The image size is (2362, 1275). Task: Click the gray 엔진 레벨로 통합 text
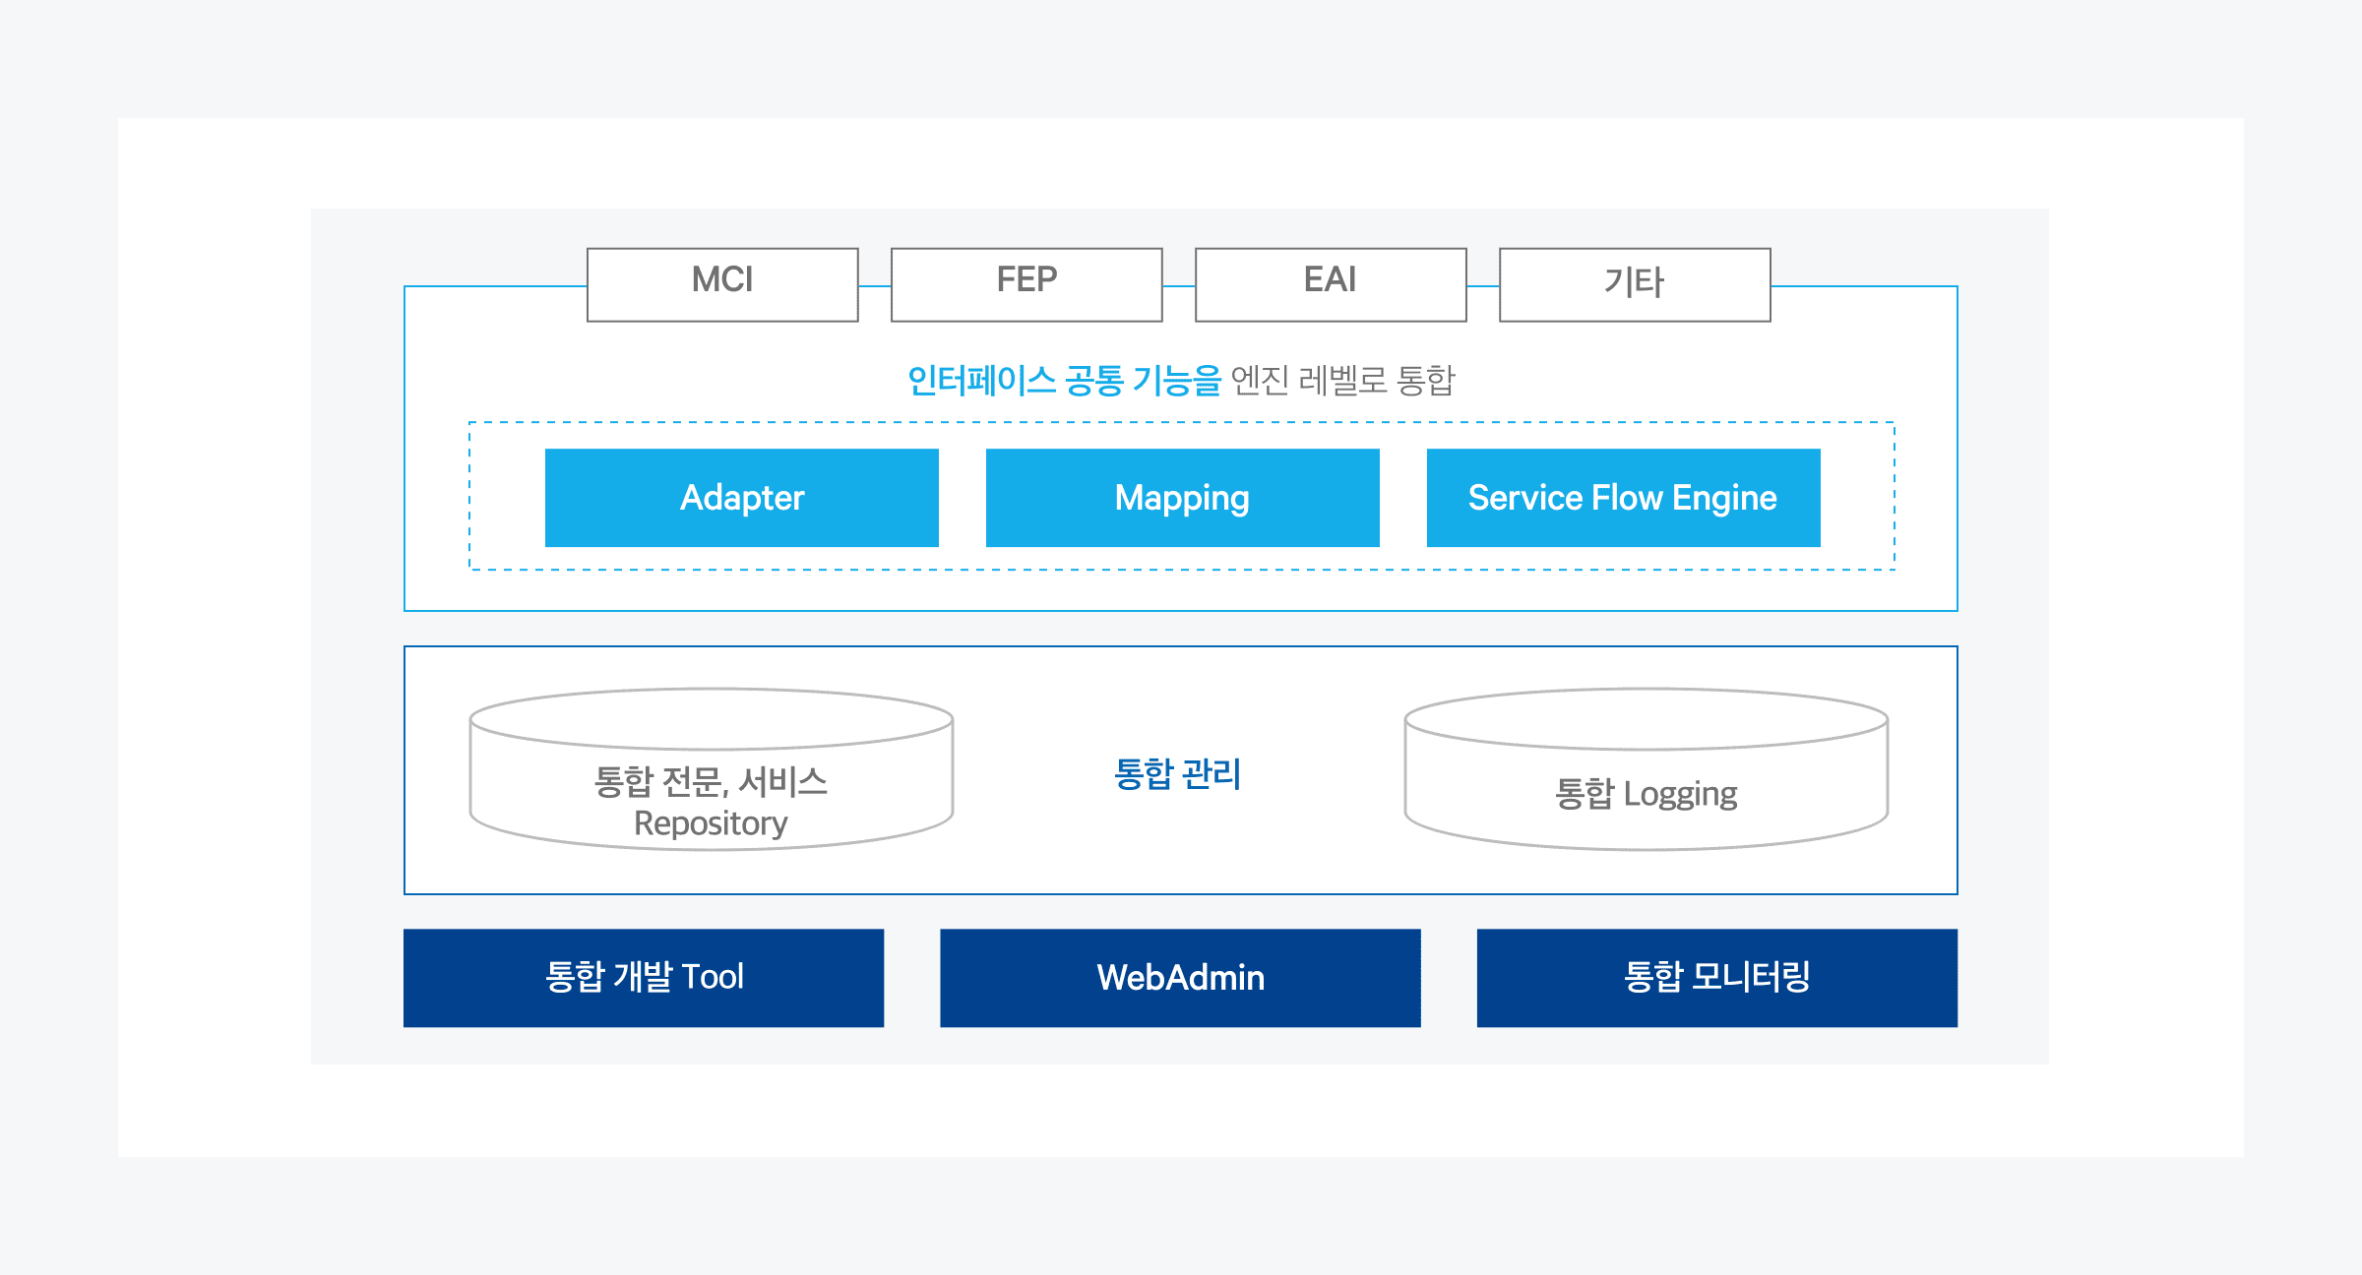click(1342, 380)
